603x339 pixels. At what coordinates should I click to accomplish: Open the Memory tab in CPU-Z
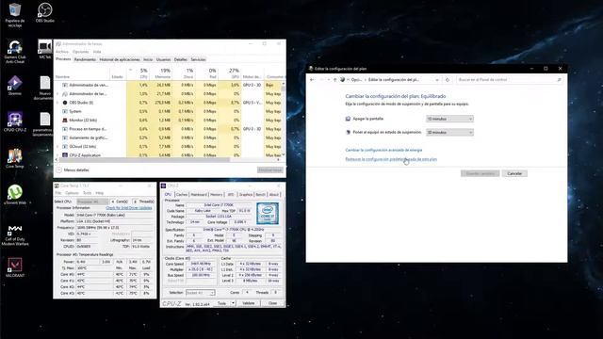(216, 195)
